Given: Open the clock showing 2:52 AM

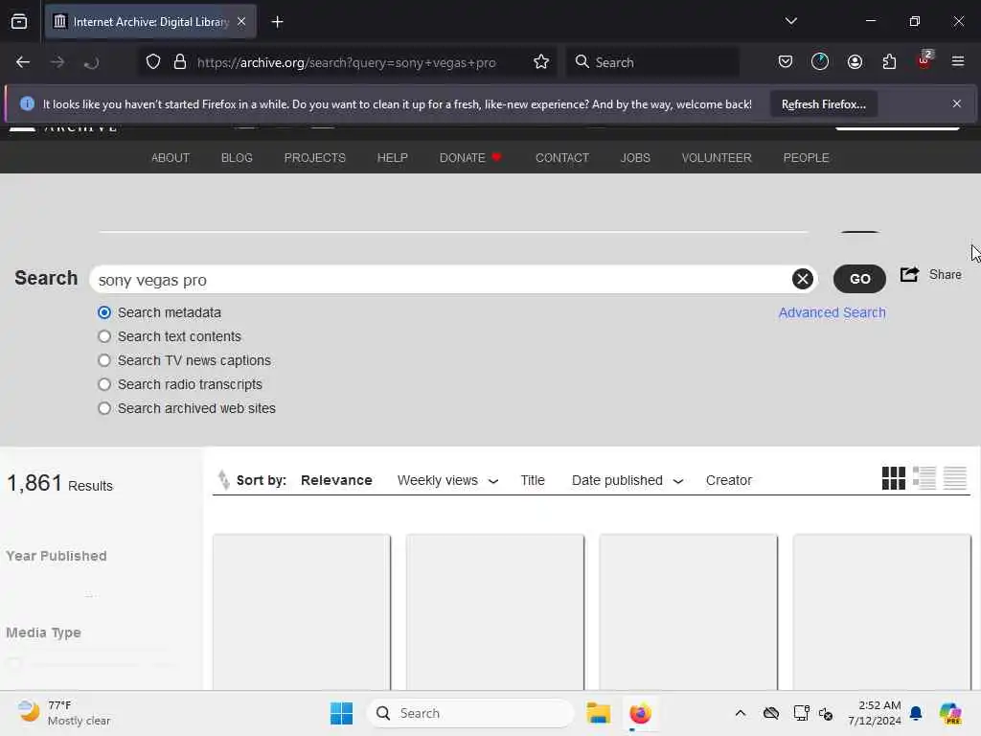Looking at the screenshot, I should 874,713.
